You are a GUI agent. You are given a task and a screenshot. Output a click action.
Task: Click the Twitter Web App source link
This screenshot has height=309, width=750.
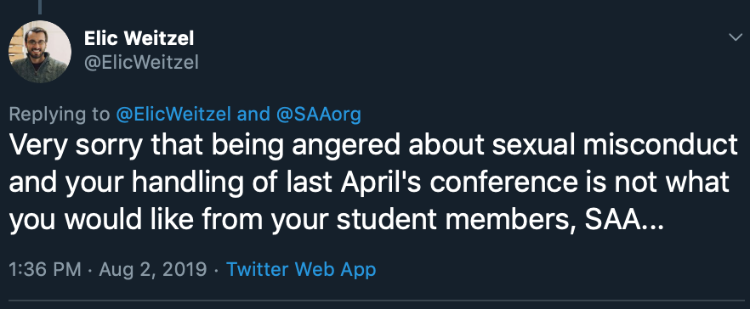point(301,269)
